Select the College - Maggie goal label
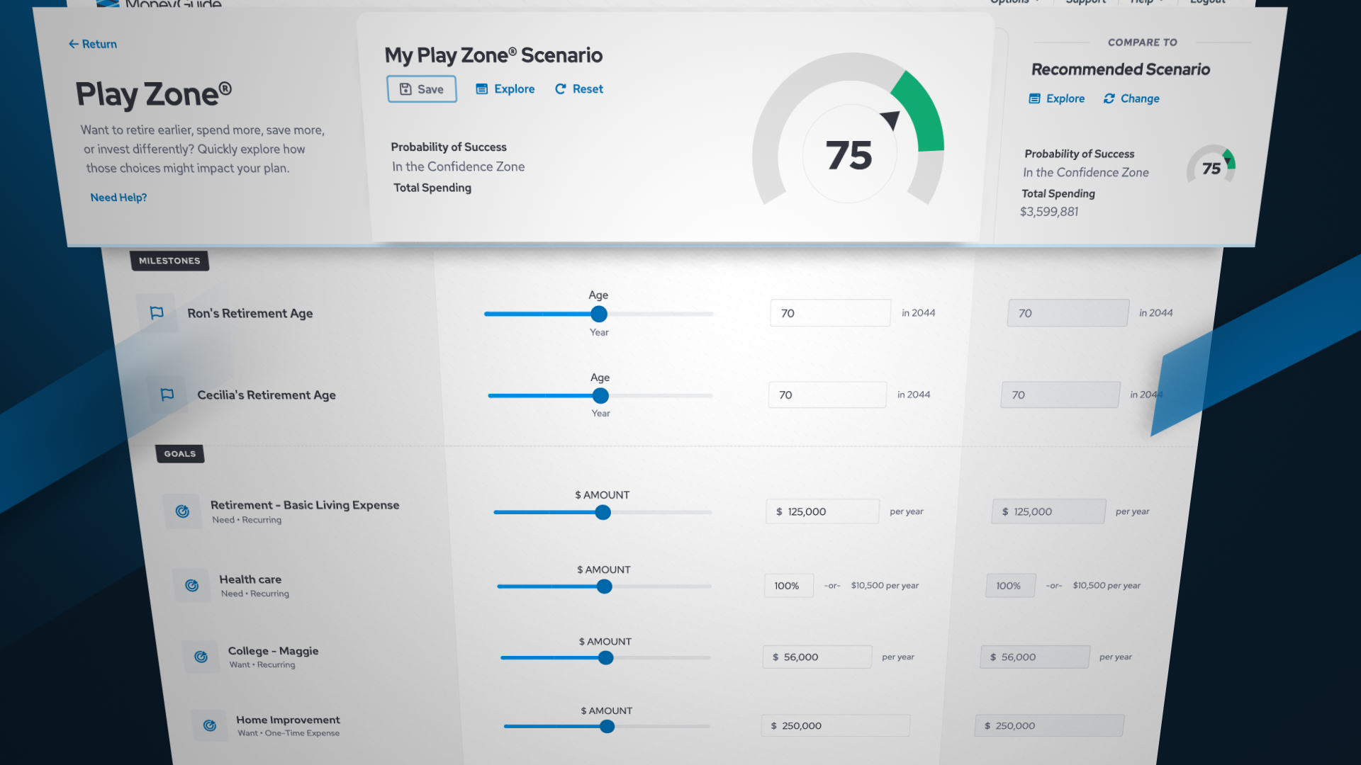This screenshot has height=765, width=1361. (273, 650)
